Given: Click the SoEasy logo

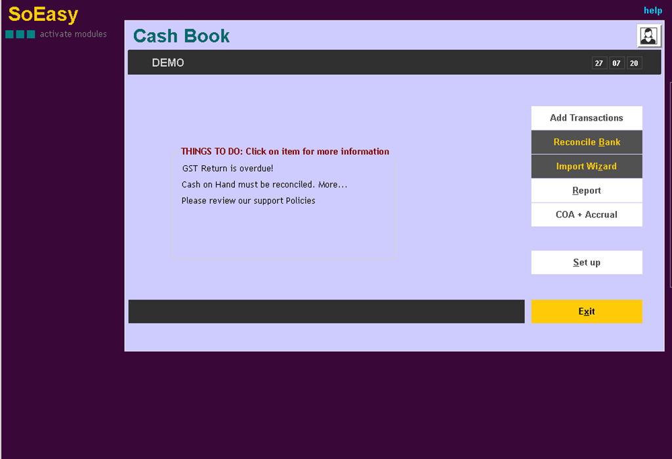Looking at the screenshot, I should pyautogui.click(x=43, y=14).
